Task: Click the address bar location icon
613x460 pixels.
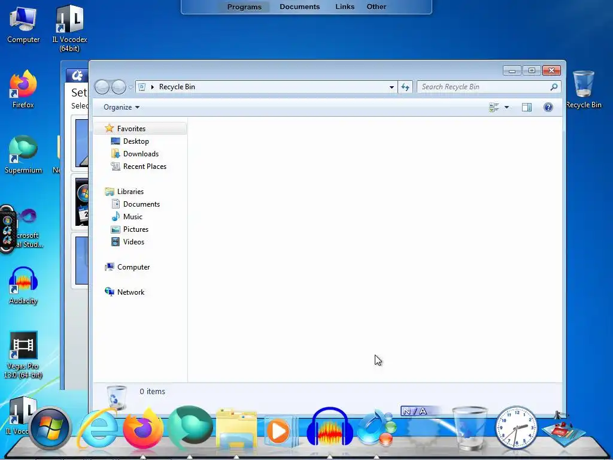Action: coord(142,87)
